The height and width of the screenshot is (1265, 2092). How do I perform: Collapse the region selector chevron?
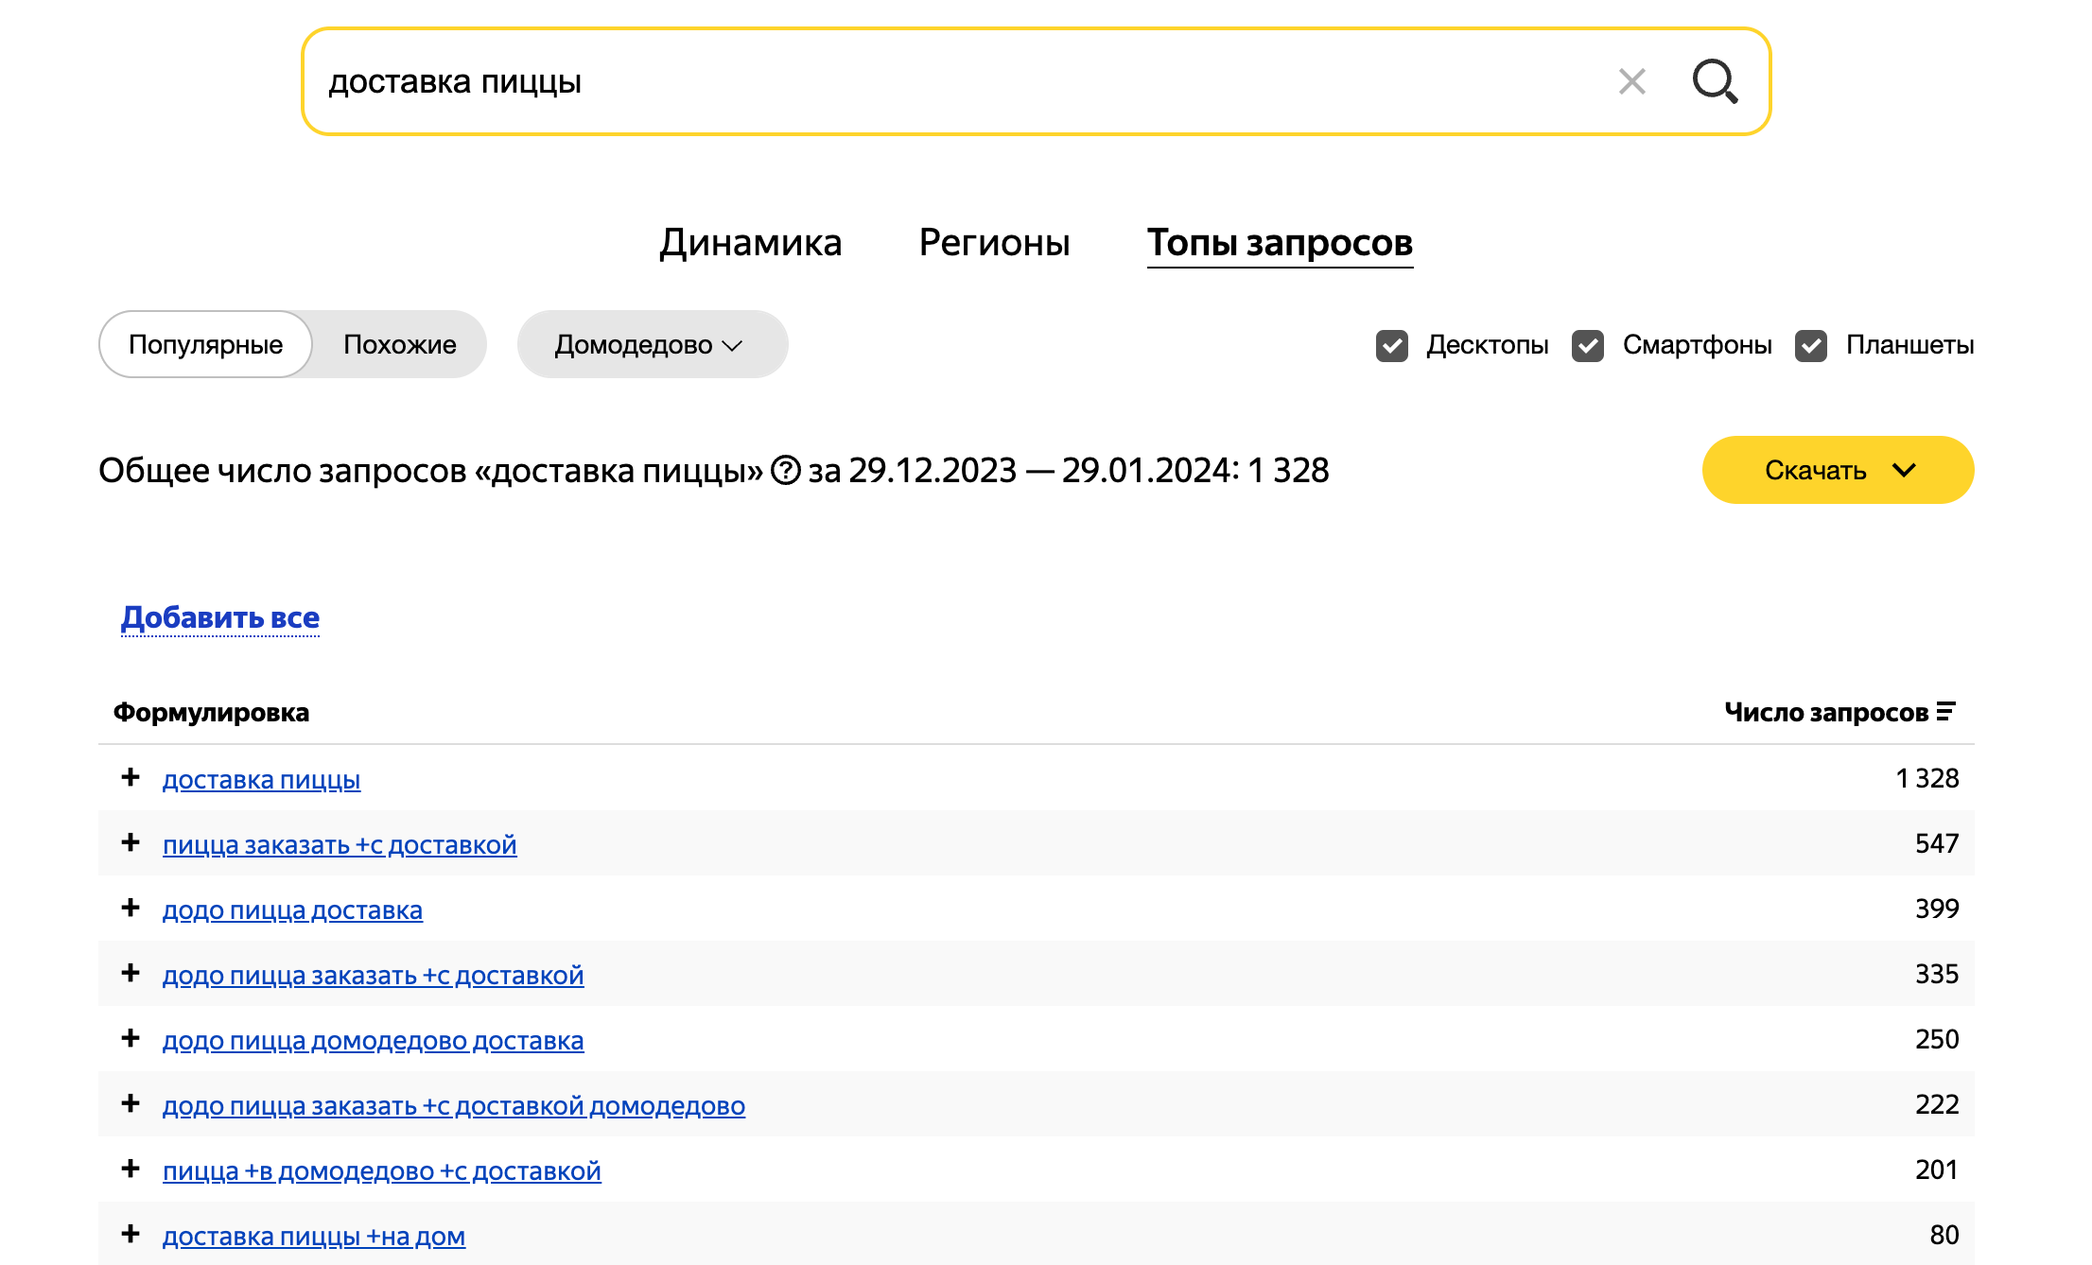point(732,346)
